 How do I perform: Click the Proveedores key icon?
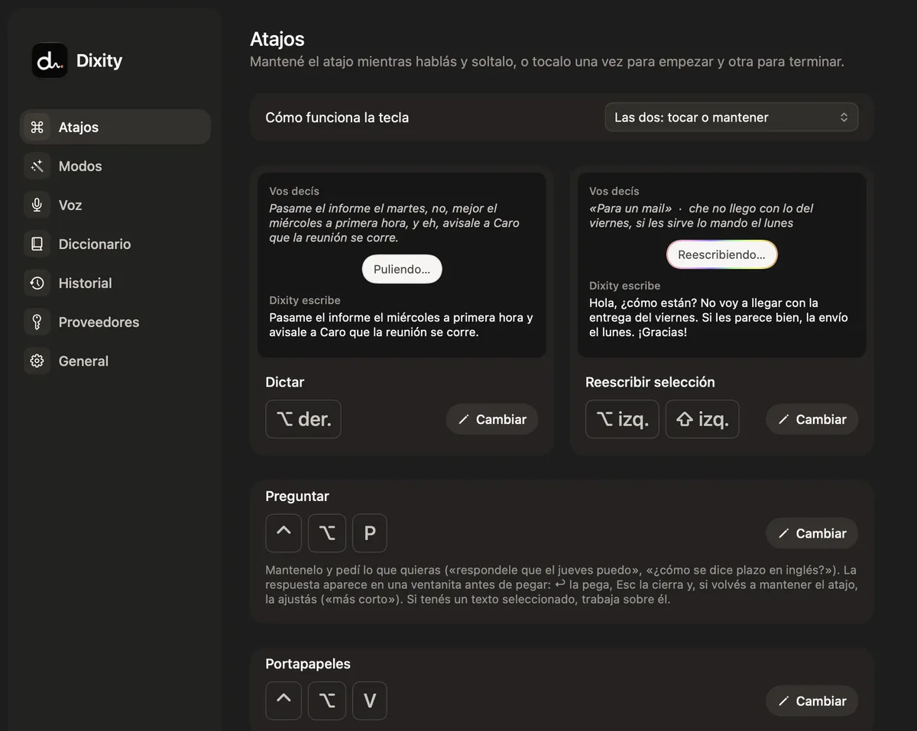[x=37, y=322]
